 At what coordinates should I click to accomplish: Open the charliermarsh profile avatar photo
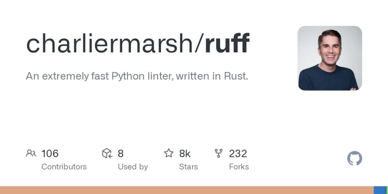pos(330,58)
